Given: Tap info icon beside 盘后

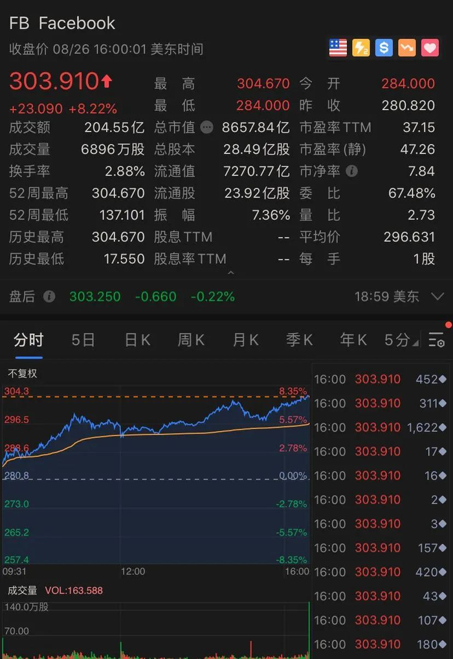Looking at the screenshot, I should pyautogui.click(x=49, y=296).
